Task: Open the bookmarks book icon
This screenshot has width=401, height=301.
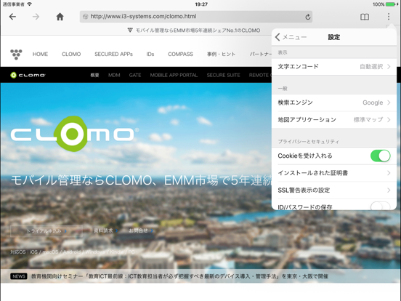Action: (365, 17)
